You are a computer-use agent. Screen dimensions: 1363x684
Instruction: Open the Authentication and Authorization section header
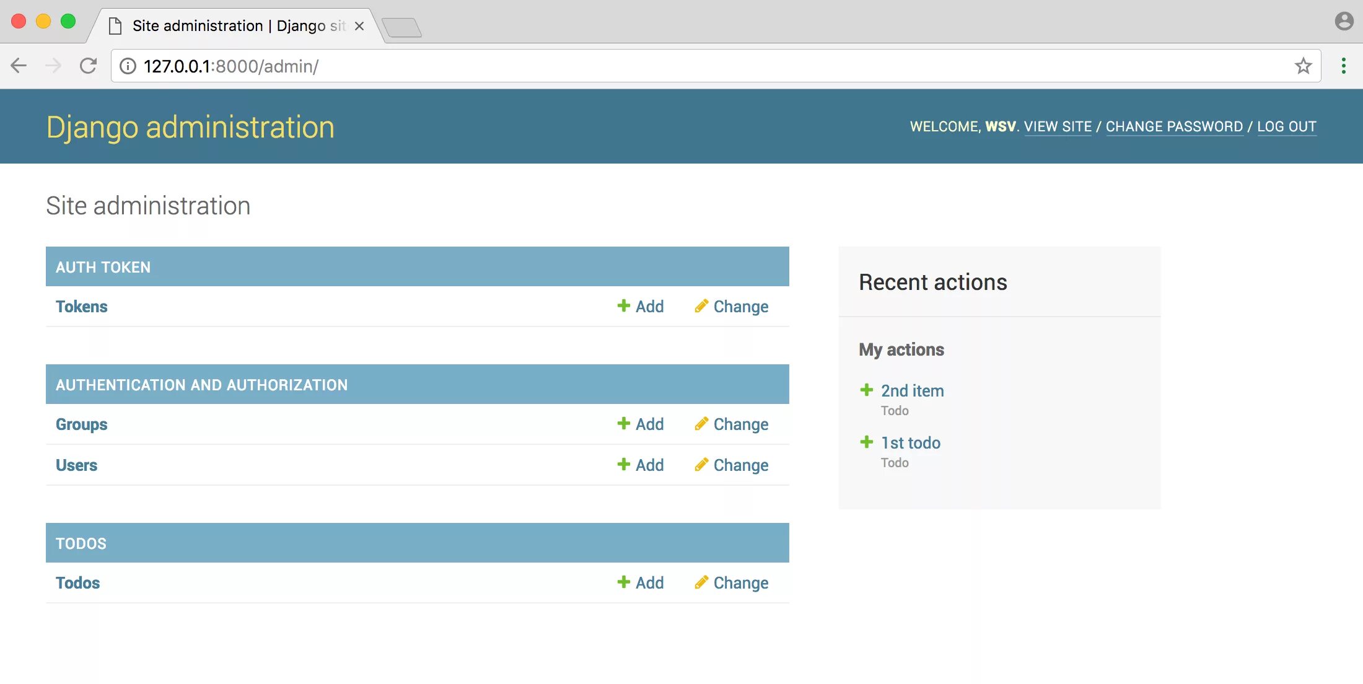(x=201, y=385)
